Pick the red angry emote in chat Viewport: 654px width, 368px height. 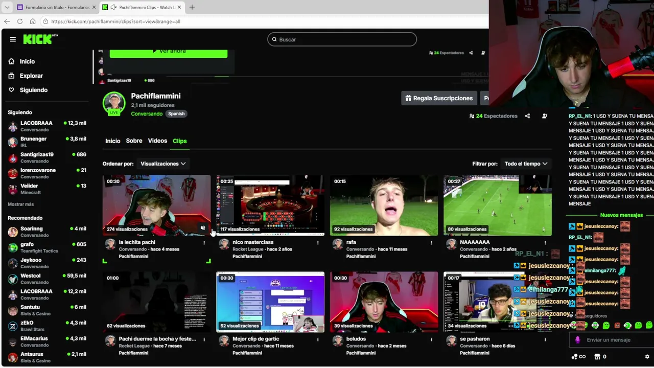[617, 325]
